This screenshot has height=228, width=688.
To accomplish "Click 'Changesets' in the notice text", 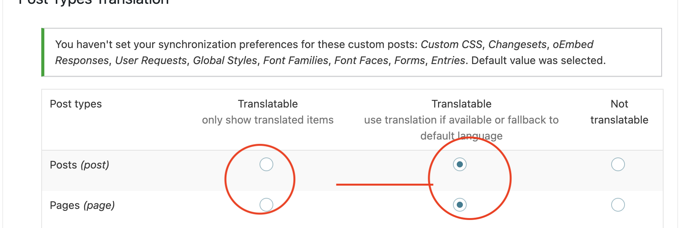I will [518, 45].
